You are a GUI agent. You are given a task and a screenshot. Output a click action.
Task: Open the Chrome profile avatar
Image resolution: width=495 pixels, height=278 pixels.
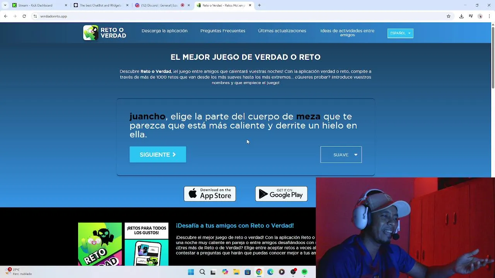click(480, 16)
